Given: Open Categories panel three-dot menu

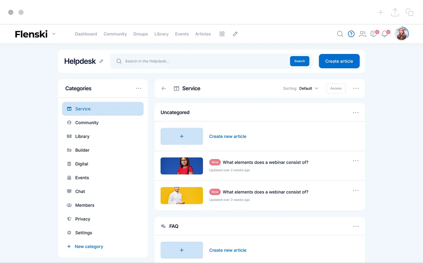Looking at the screenshot, I should [x=138, y=88].
